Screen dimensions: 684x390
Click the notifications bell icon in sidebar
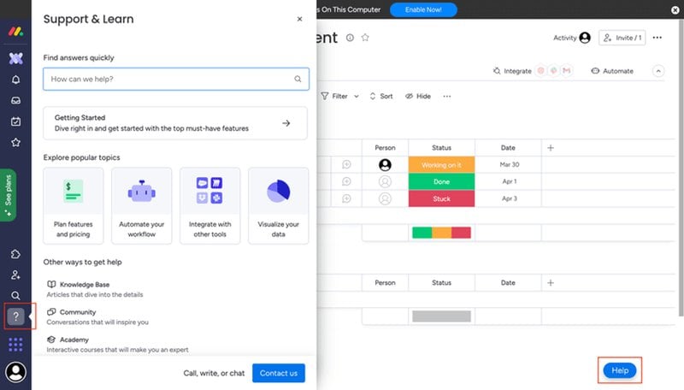pyautogui.click(x=15, y=80)
